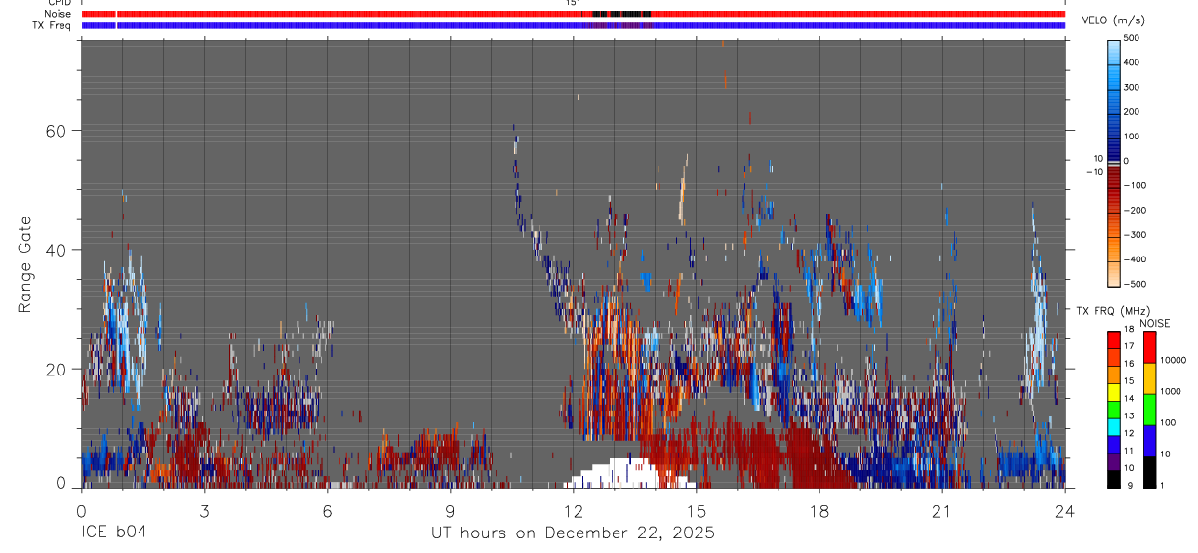Image resolution: width=1198 pixels, height=553 pixels.
Task: Click the blue TX Freq status bar
Action: pyautogui.click(x=574, y=25)
